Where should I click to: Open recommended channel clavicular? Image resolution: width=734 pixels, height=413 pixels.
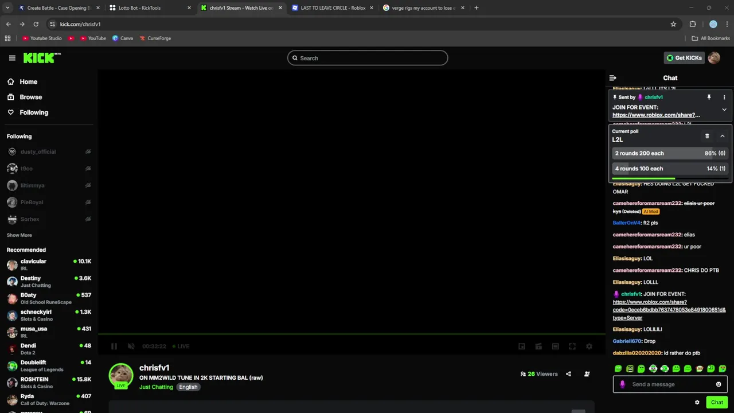pos(49,264)
